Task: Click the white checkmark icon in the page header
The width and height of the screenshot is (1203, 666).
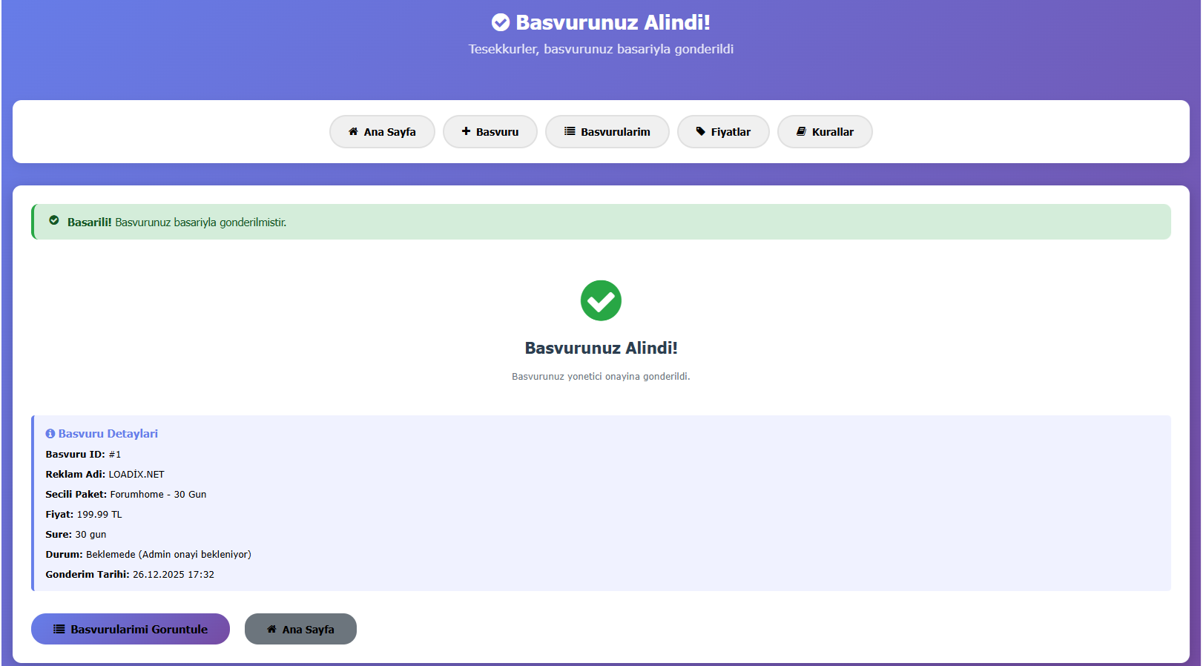Action: [501, 23]
